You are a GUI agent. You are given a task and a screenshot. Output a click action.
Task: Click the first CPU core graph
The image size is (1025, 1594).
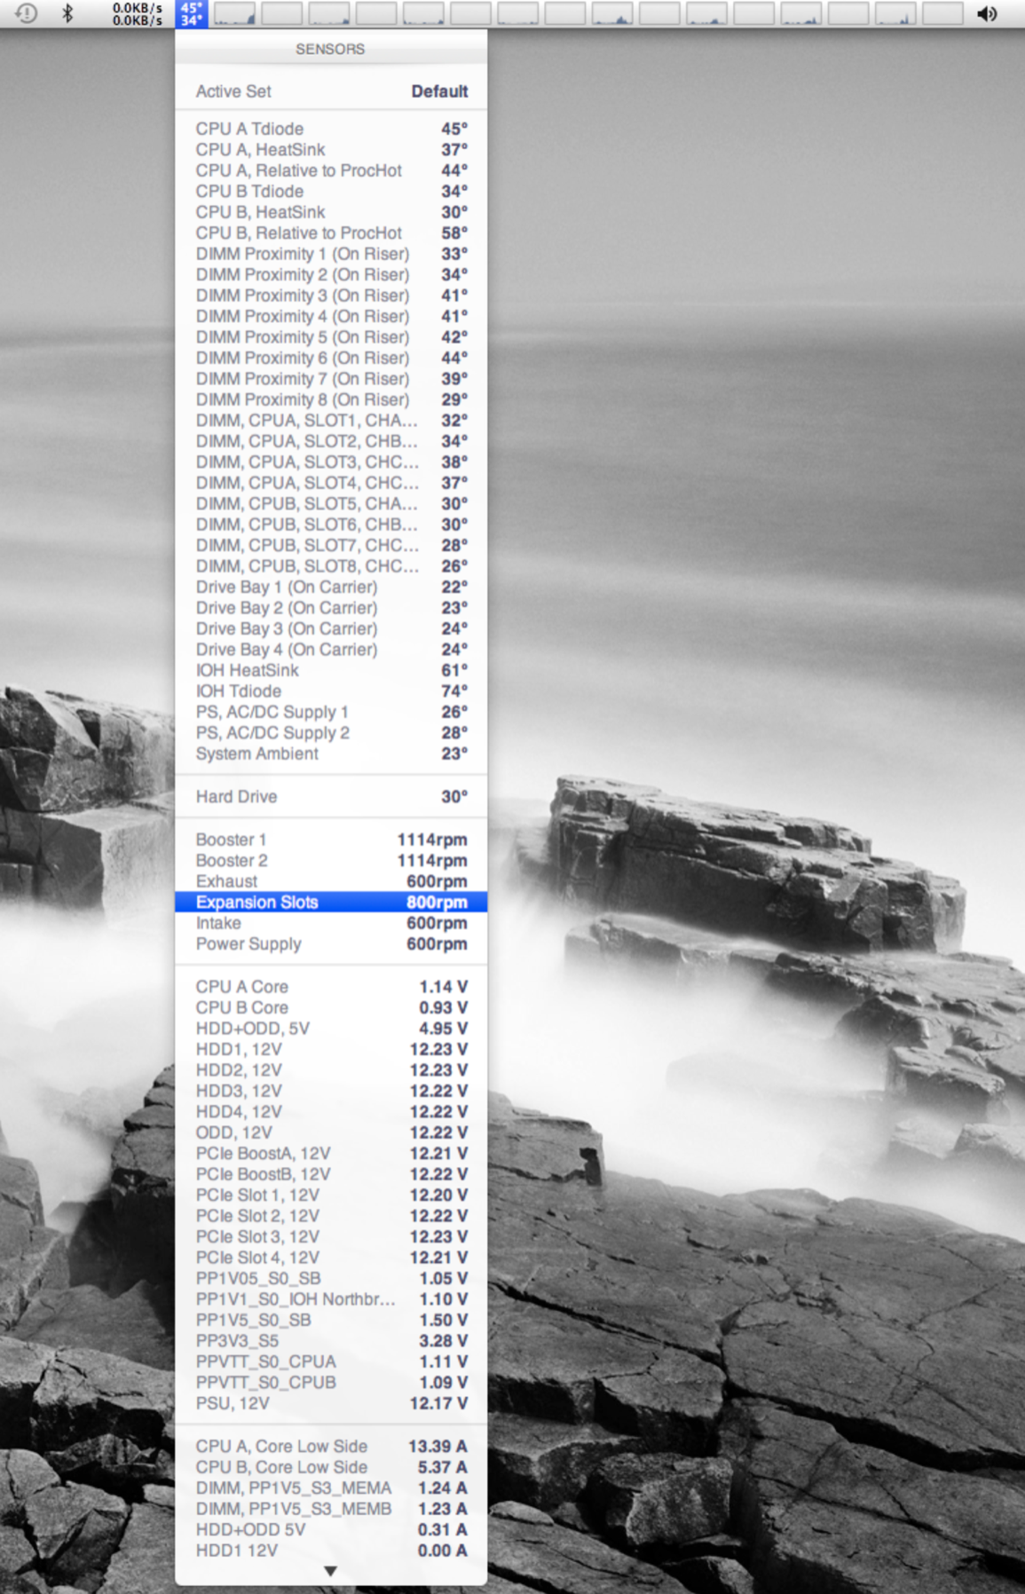pos(234,13)
